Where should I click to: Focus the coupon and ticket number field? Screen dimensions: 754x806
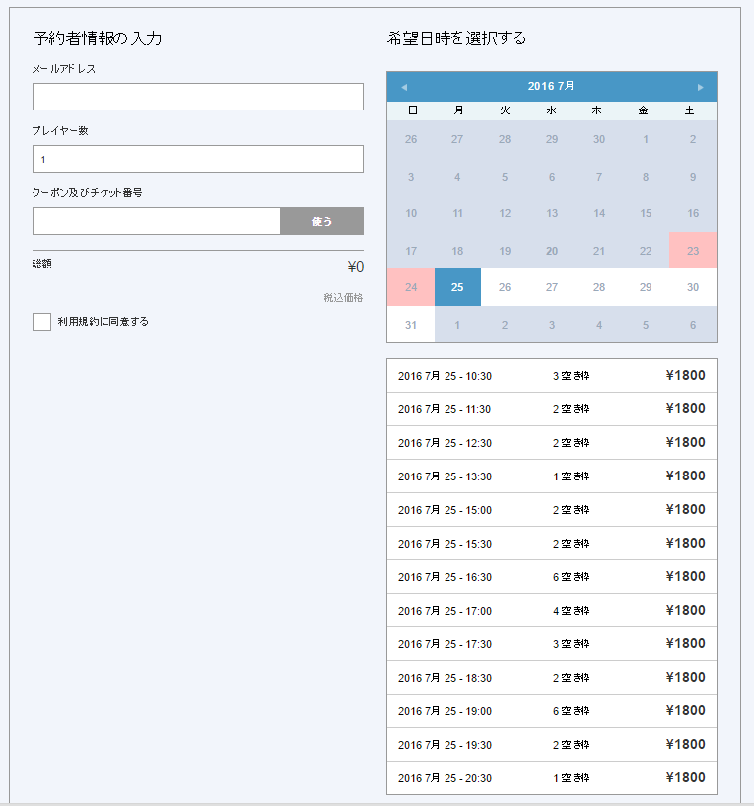click(x=157, y=221)
